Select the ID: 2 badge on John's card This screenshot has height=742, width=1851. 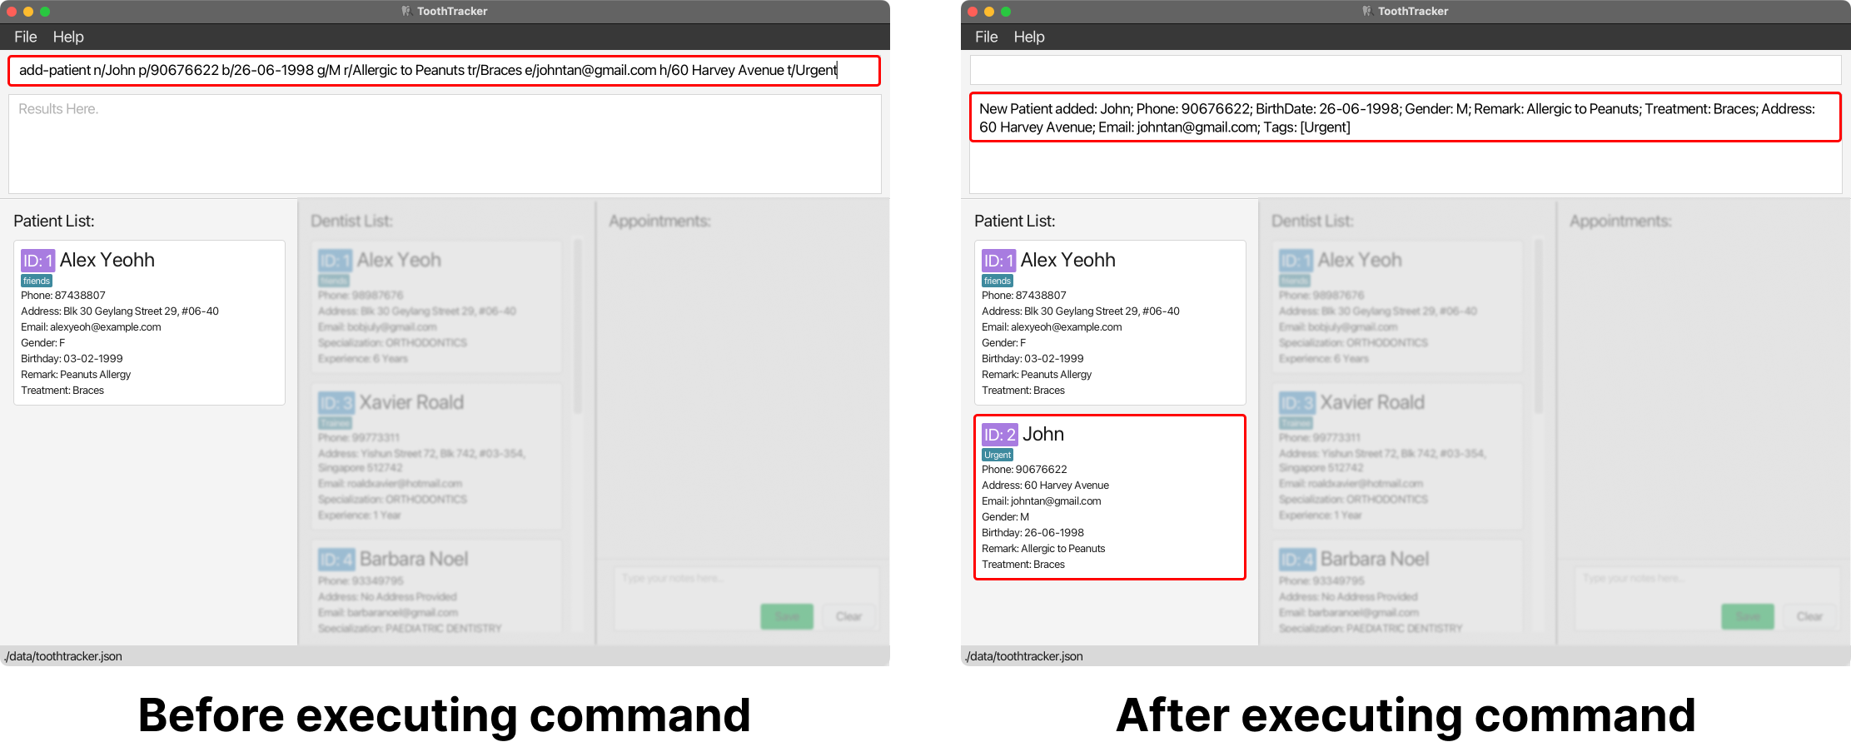[x=999, y=435]
